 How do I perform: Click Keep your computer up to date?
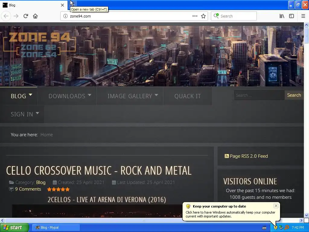tap(219, 206)
